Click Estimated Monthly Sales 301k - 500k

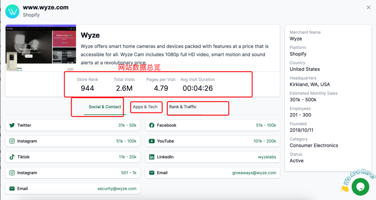click(303, 100)
